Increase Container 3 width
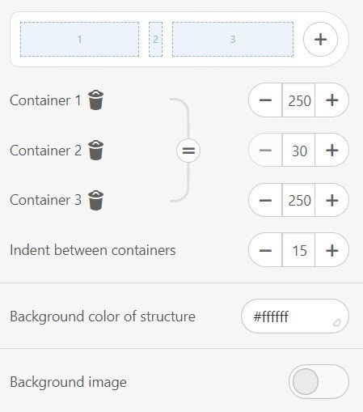This screenshot has height=412, width=363. 332,200
